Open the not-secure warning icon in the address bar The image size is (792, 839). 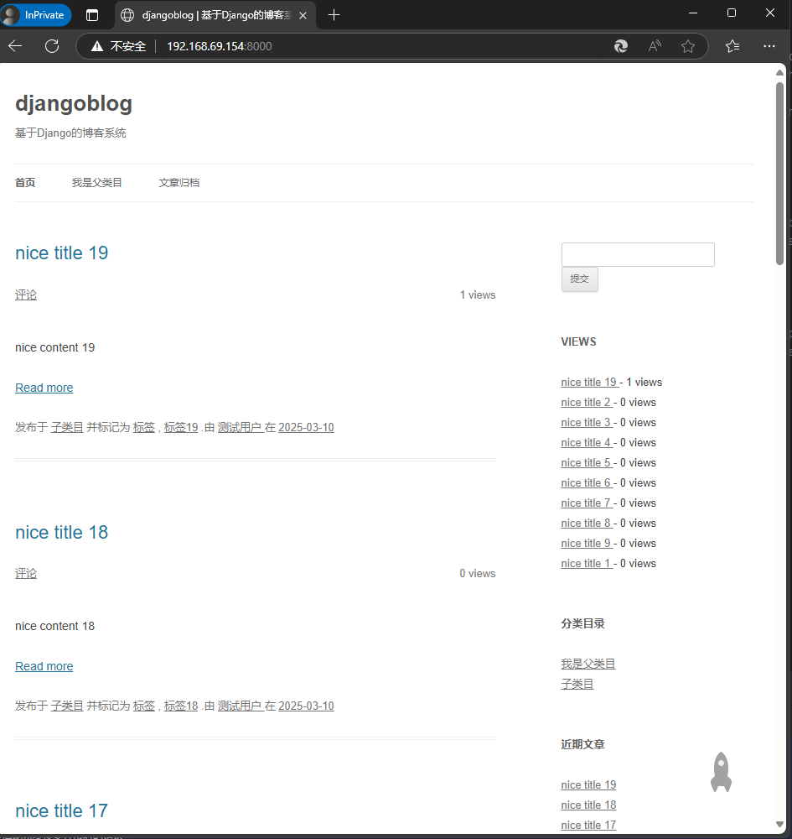point(96,46)
